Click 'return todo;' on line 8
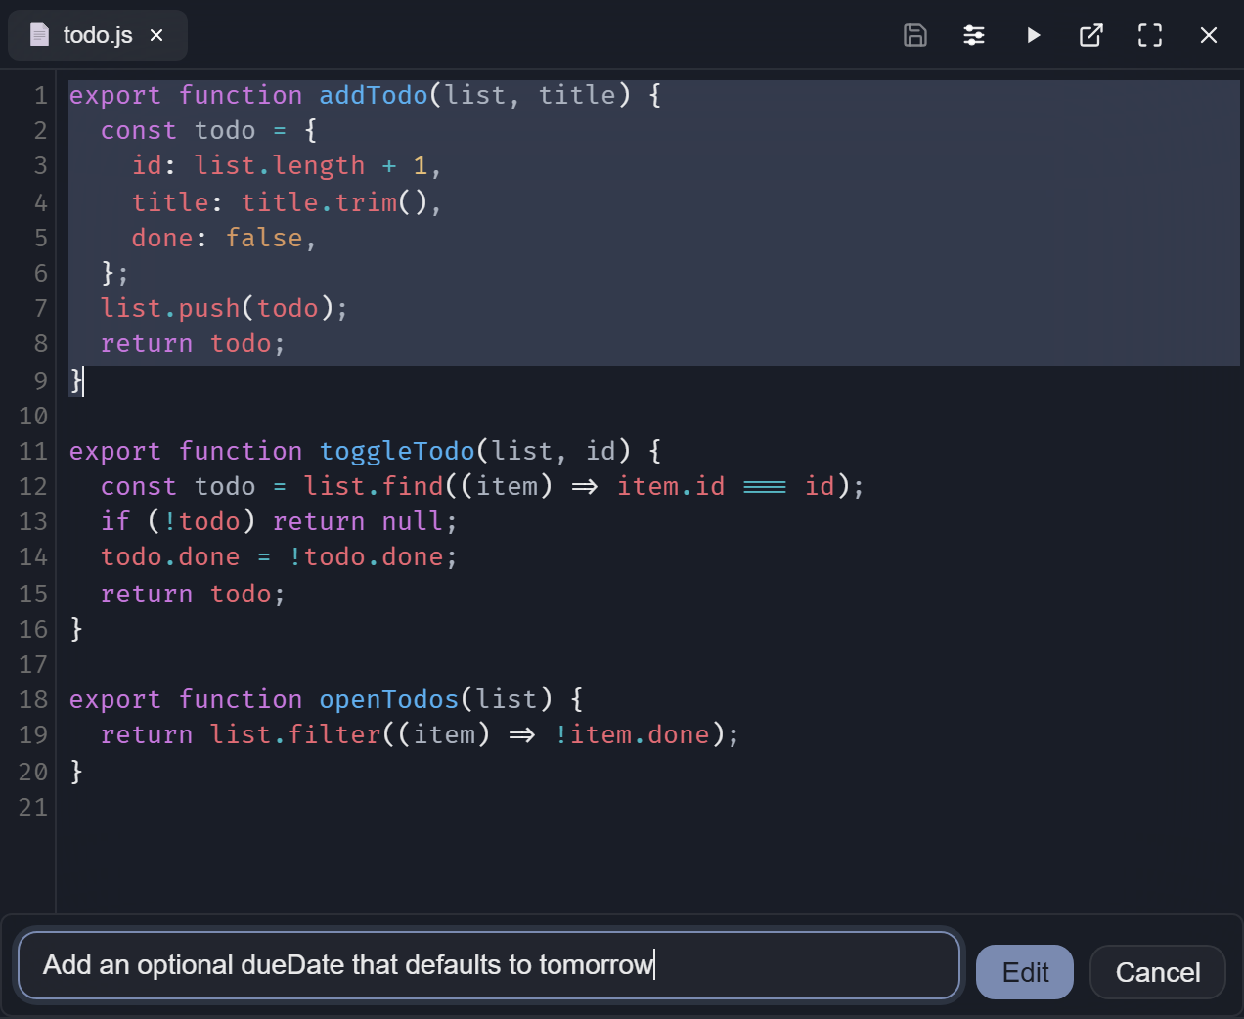The image size is (1244, 1019). 193,343
